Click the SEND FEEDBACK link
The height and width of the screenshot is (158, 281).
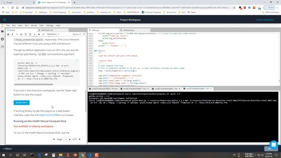[x=265, y=20]
